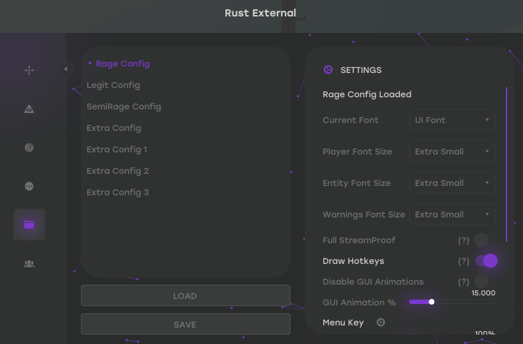This screenshot has width=523, height=344.
Task: Open the players group icon tab
Action: pyautogui.click(x=29, y=263)
